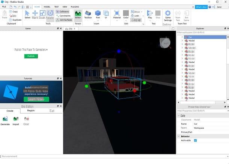Screen dimensions: 229x164
Task: Duplicate the selected object
Action: point(15,20)
